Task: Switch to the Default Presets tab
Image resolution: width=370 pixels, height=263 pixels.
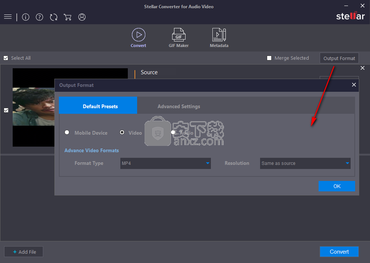Action: click(98, 106)
